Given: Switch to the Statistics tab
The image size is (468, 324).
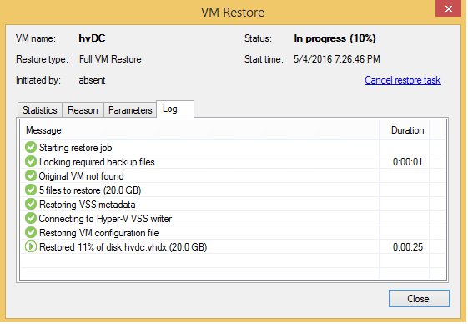Looking at the screenshot, I should click(40, 110).
